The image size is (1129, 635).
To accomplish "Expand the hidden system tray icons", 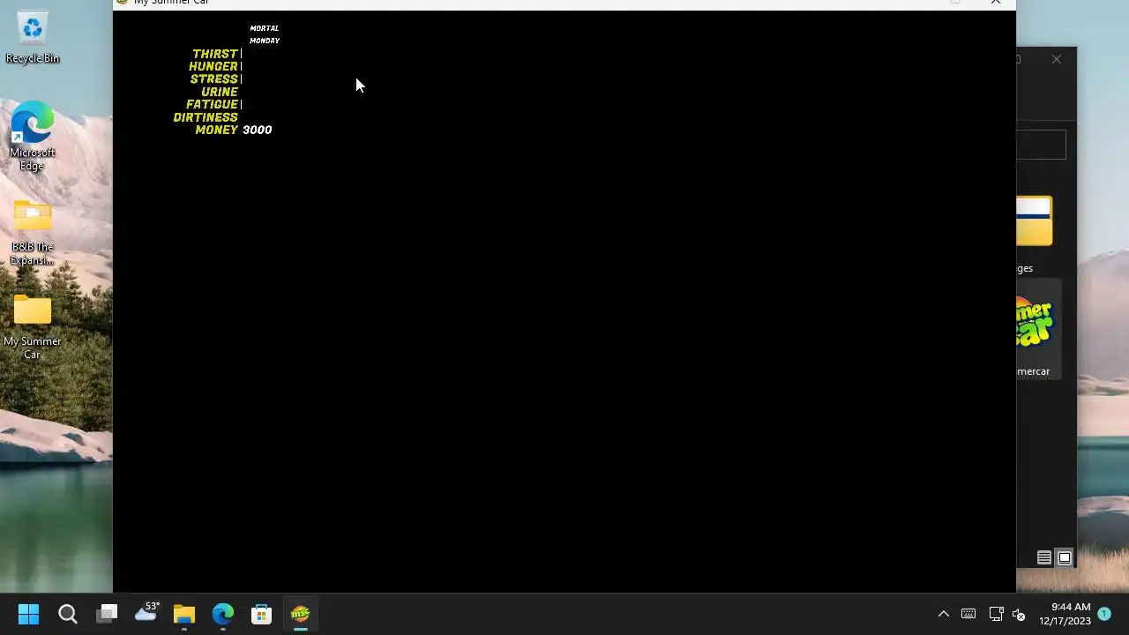I will pyautogui.click(x=943, y=614).
